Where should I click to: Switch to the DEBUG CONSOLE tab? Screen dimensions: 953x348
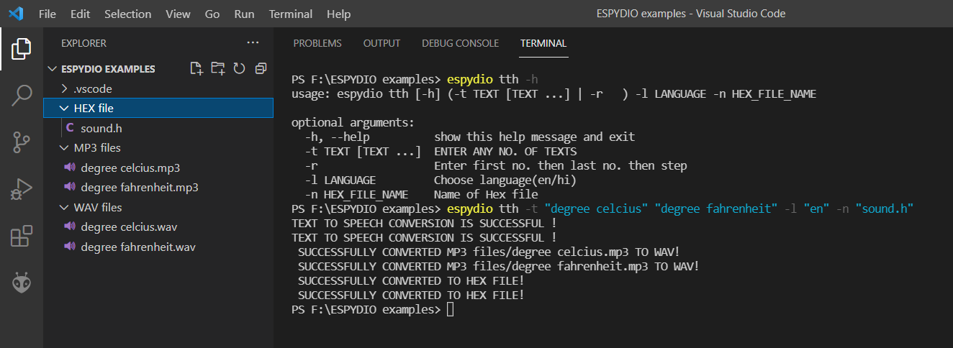pos(460,43)
